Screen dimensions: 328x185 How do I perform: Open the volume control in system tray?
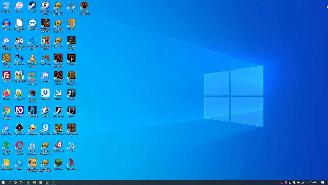click(306, 182)
